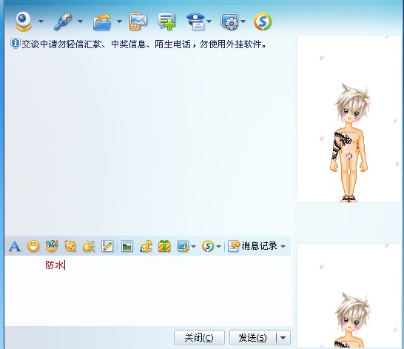Screen dimensions: 404x349
Task: Start a voice call with microphone icon
Action: (63, 21)
